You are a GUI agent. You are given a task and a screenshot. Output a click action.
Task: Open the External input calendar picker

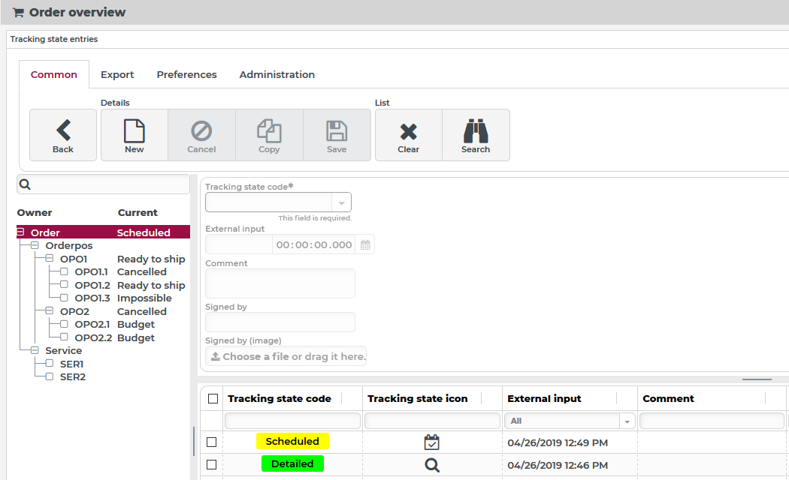tap(365, 245)
